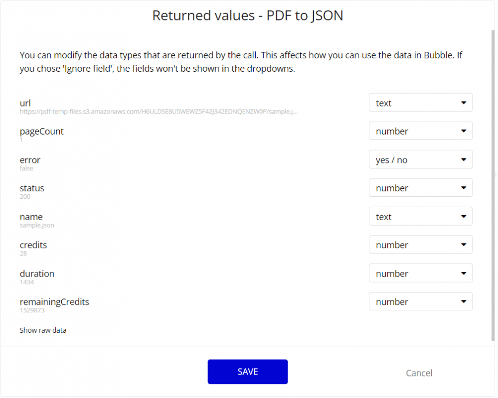The width and height of the screenshot is (498, 398).
Task: Open the pageCount data type dropdown
Action: click(x=420, y=132)
